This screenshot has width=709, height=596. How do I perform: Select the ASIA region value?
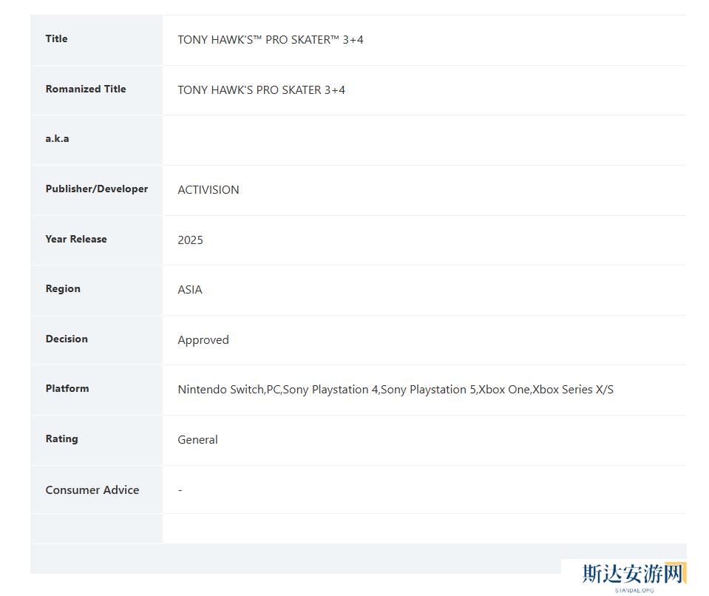pos(190,290)
